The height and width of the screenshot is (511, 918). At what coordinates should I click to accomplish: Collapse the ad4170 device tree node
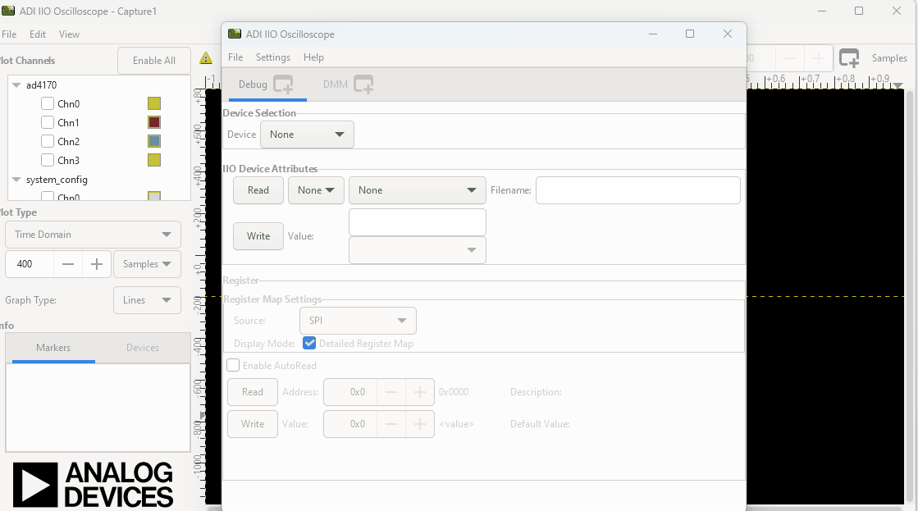point(16,85)
